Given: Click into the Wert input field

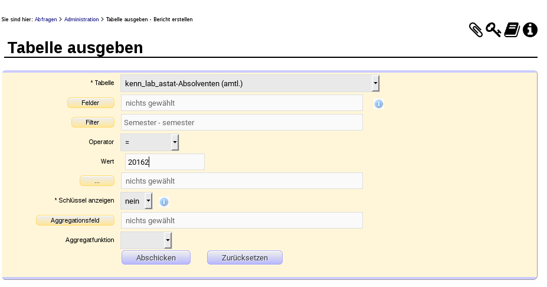Looking at the screenshot, I should (165, 162).
